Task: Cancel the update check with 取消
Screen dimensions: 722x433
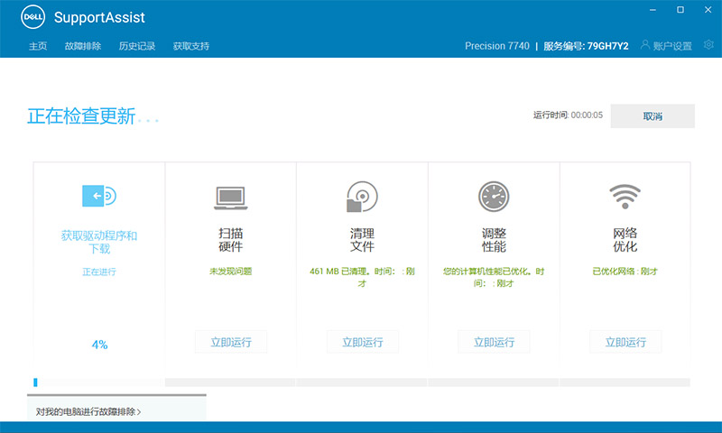Action: [653, 116]
